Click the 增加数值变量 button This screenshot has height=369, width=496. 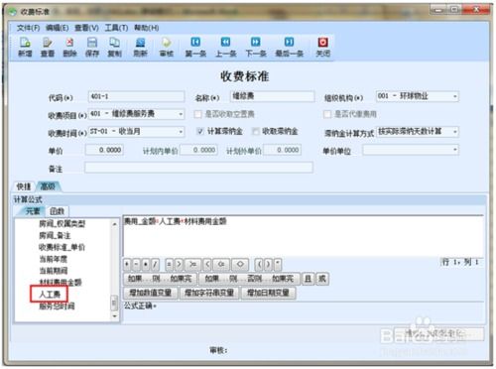(x=151, y=293)
